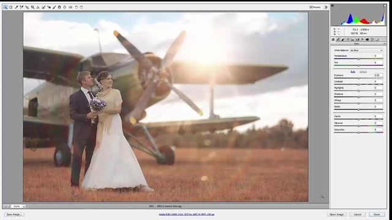
Task: Click the Open Image button
Action: (x=336, y=215)
